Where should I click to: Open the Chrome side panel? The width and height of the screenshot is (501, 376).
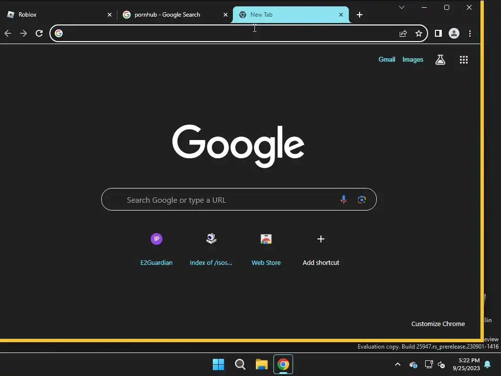438,33
